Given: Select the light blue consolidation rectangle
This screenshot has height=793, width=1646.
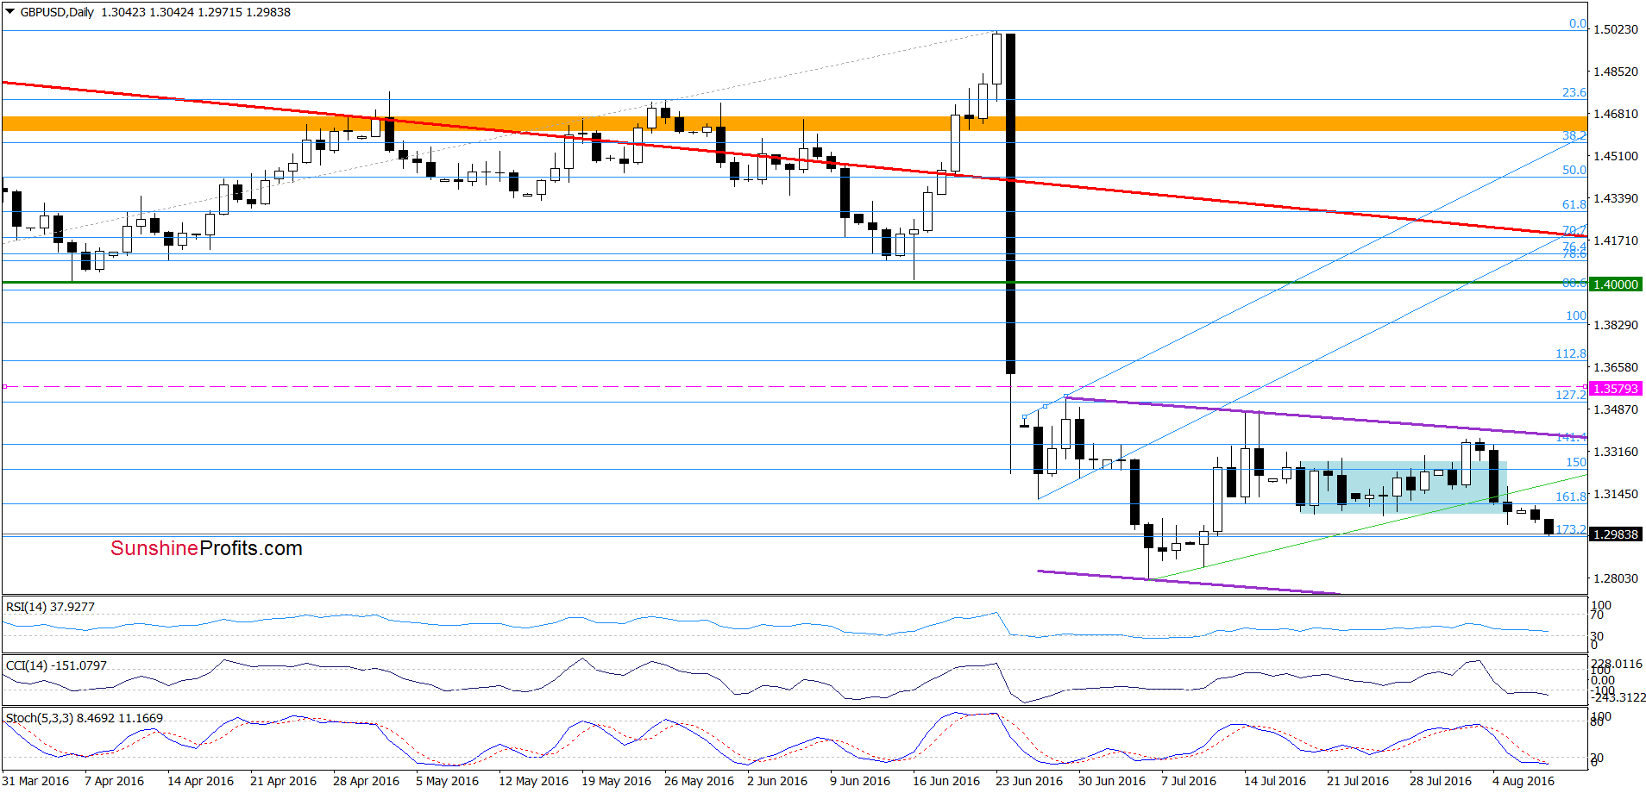Looking at the screenshot, I should (1402, 487).
